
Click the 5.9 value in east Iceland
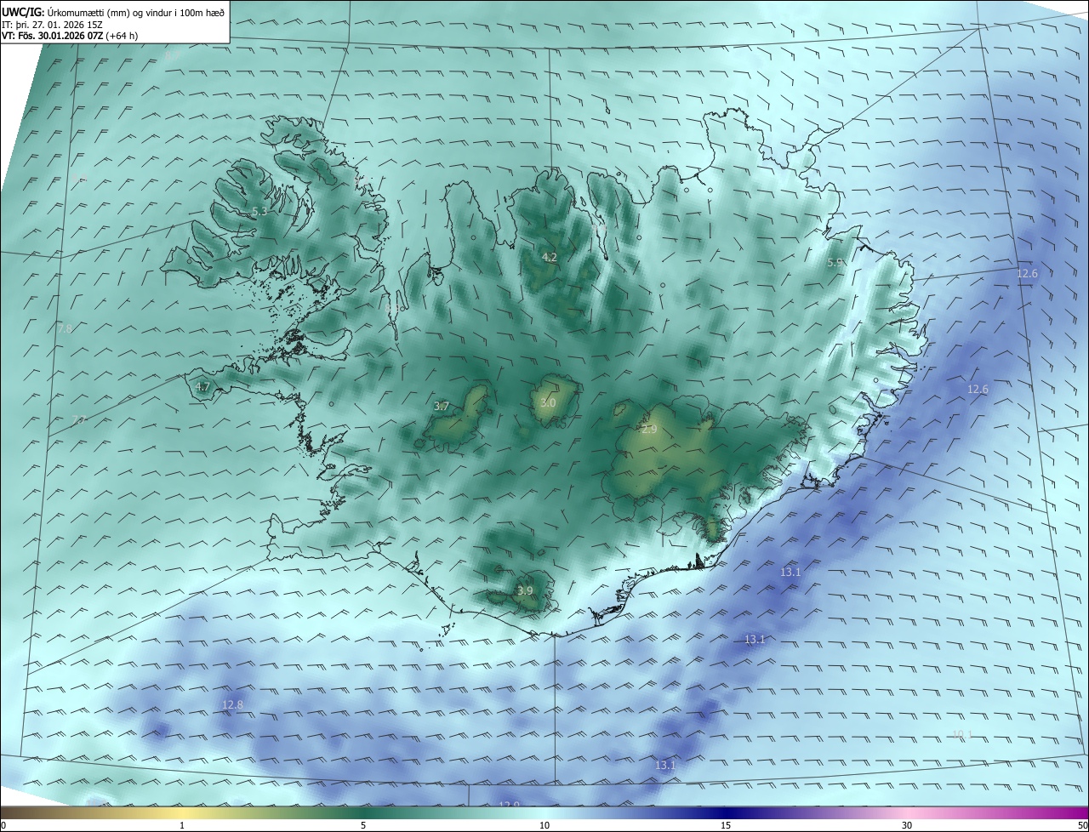pos(835,263)
